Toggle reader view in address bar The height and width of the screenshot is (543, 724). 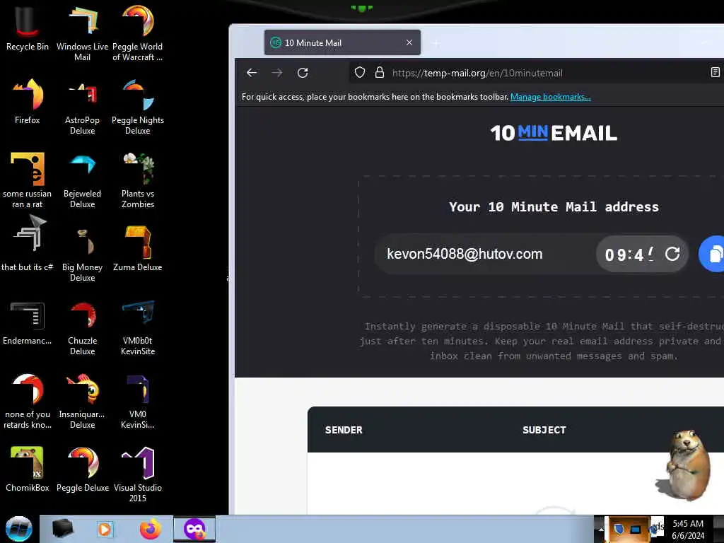(715, 73)
